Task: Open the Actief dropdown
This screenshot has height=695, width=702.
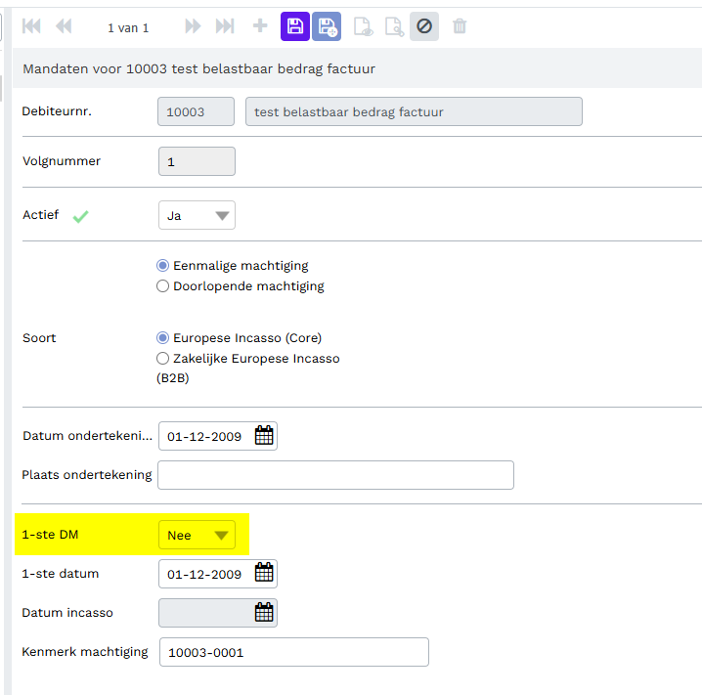Action: click(x=197, y=215)
